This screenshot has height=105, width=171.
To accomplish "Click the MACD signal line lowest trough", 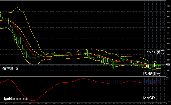I will (x=33, y=101).
